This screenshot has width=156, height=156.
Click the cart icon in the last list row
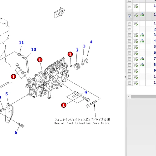136,83
